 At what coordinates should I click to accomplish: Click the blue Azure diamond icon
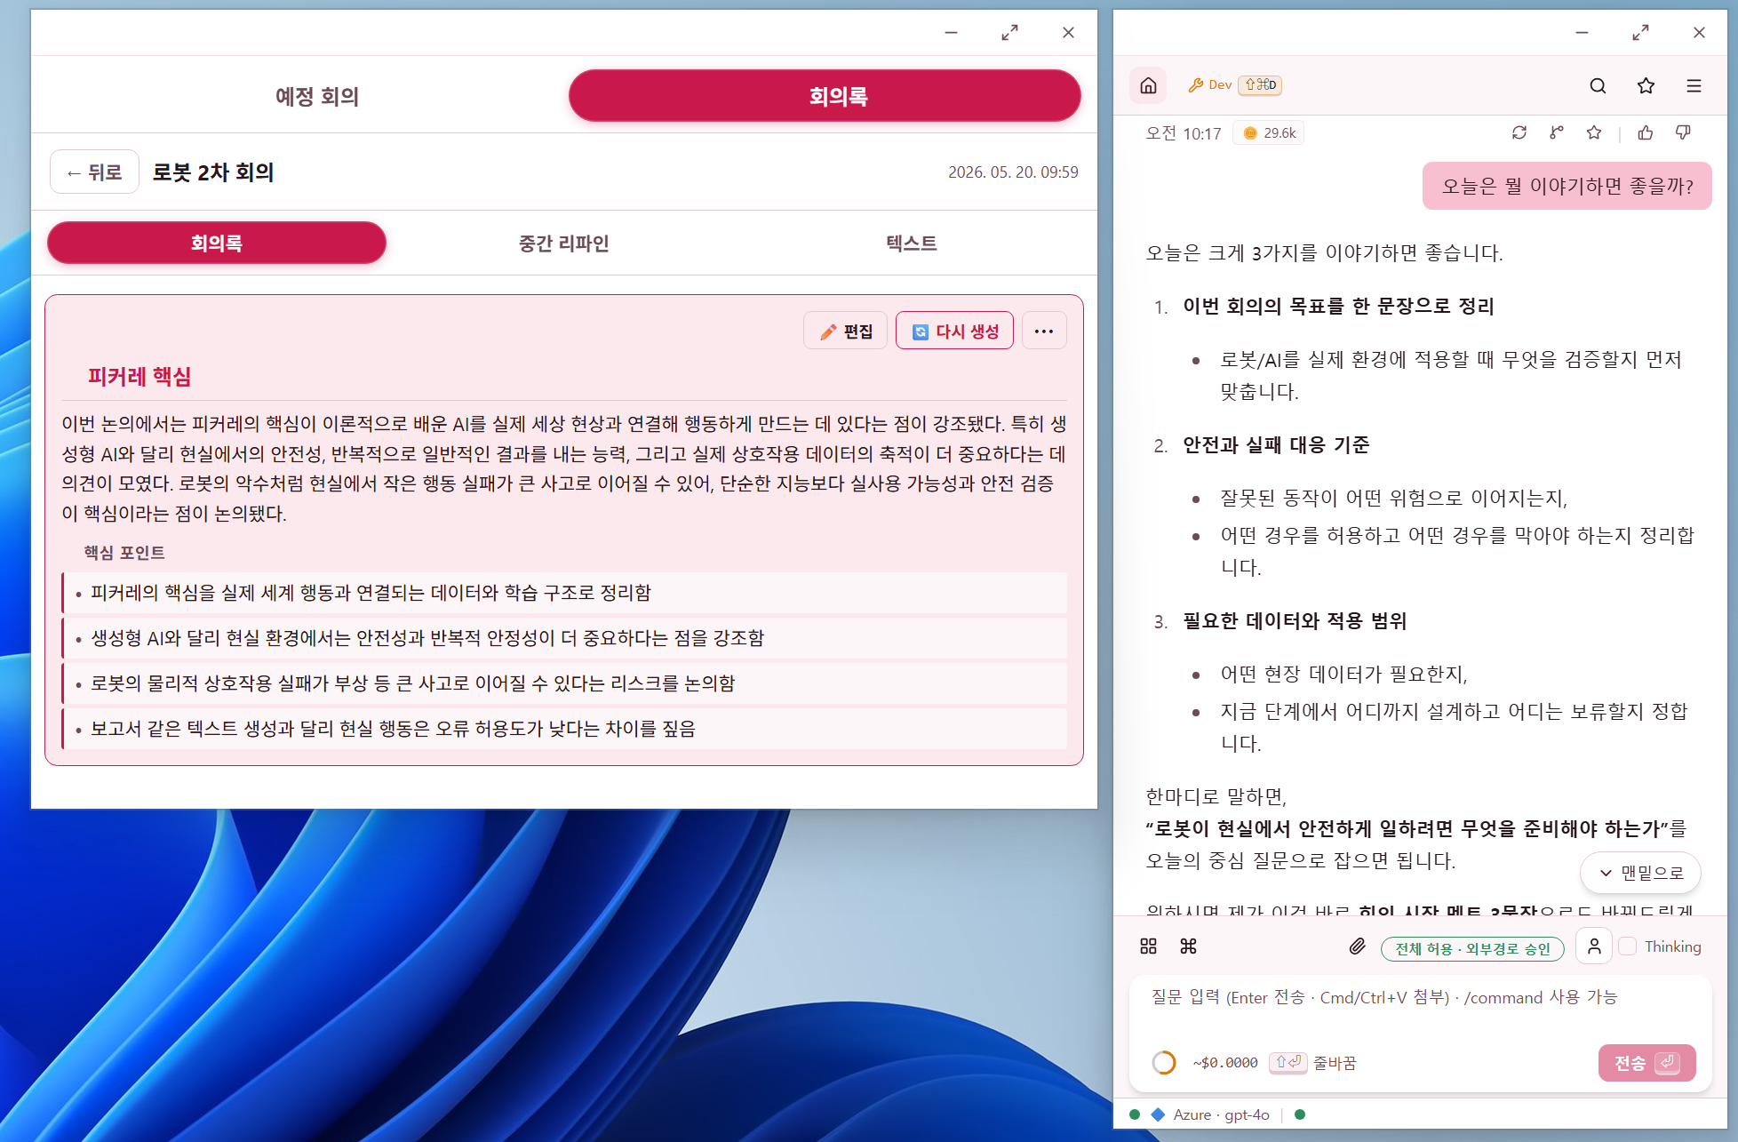[x=1158, y=1114]
